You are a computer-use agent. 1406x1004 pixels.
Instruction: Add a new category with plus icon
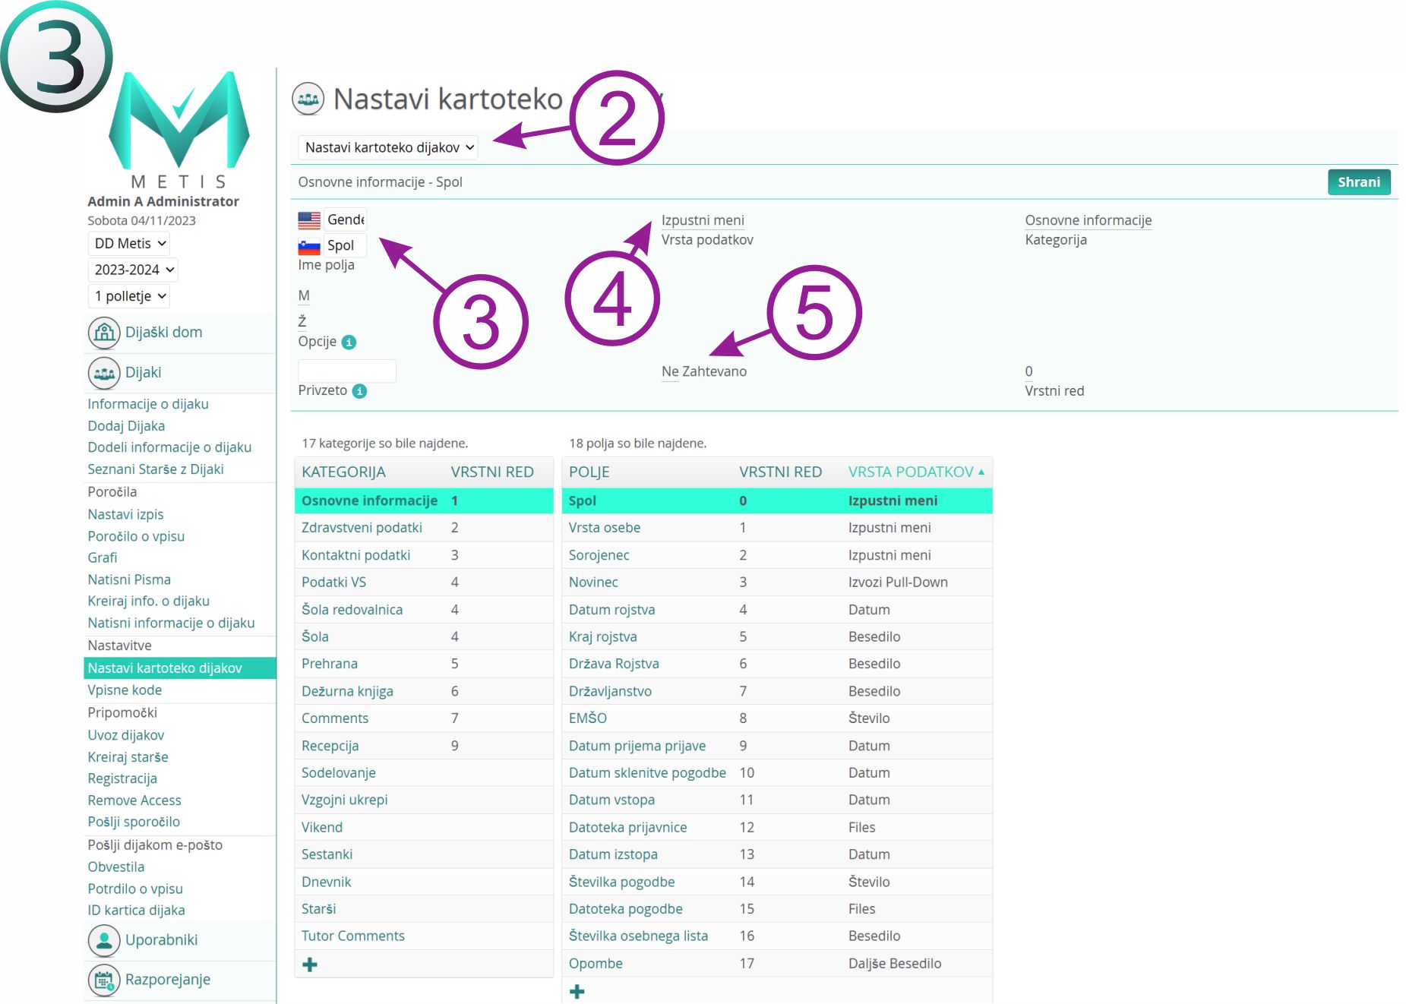(x=310, y=965)
